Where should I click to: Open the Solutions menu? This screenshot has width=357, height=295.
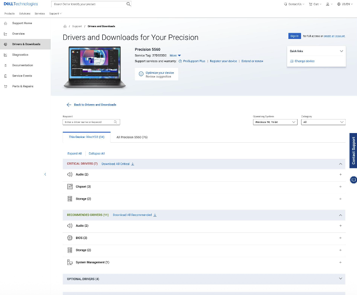[24, 14]
